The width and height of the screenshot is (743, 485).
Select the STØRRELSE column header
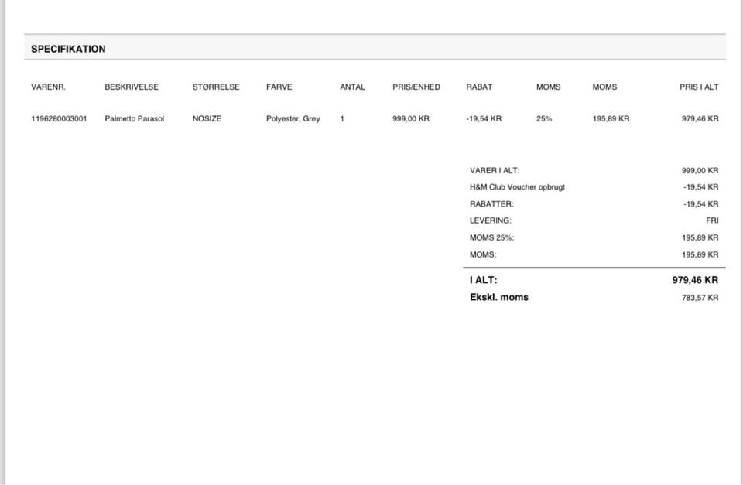pos(216,87)
